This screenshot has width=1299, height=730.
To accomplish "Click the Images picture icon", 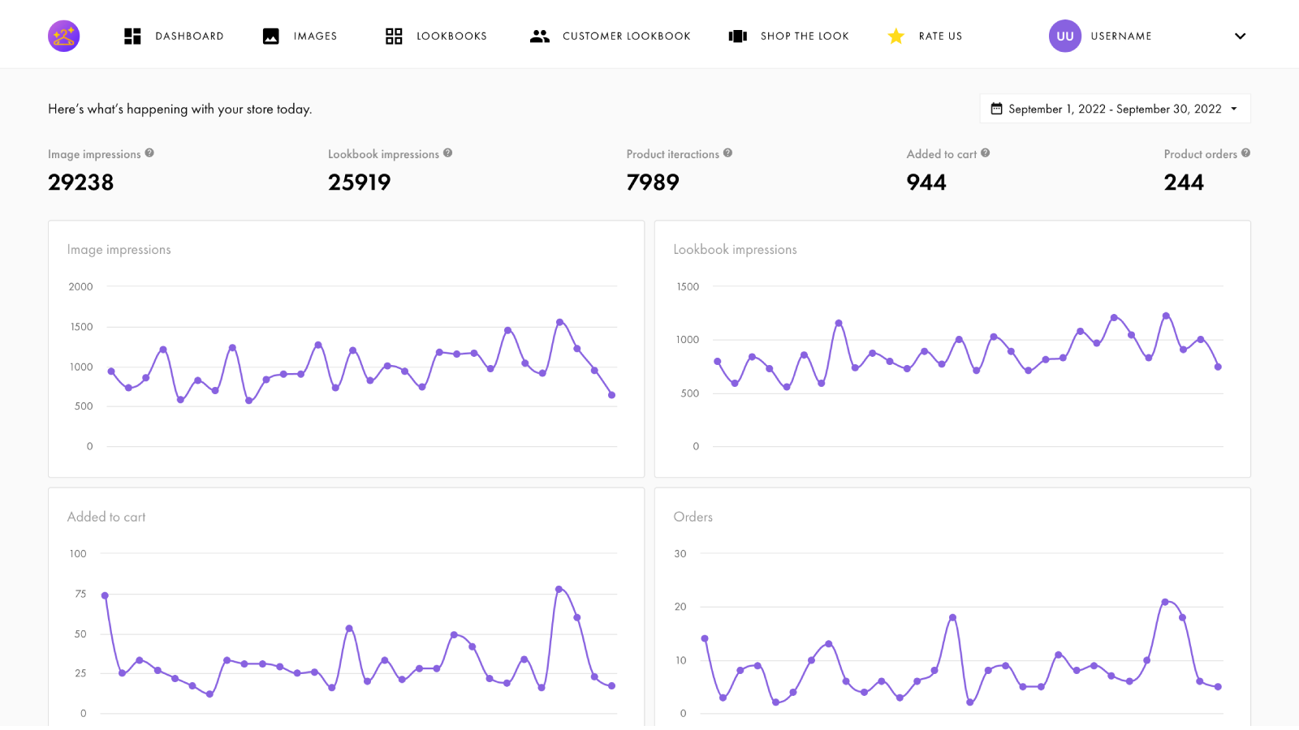I will click(271, 36).
